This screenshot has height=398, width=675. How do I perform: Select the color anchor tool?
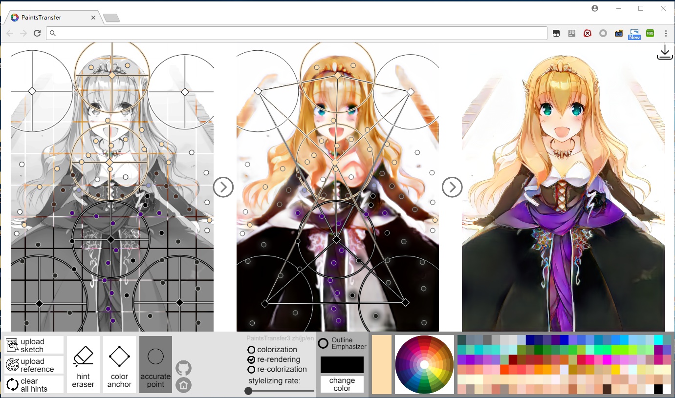click(x=119, y=364)
